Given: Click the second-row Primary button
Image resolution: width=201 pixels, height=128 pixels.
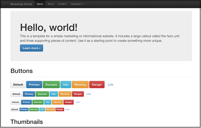Looking at the screenshot, I should tap(29, 94).
